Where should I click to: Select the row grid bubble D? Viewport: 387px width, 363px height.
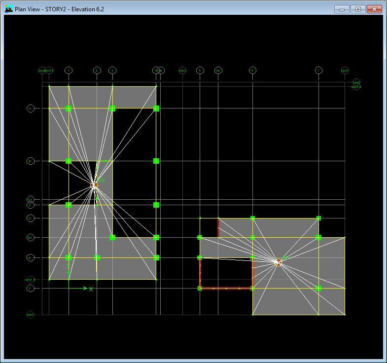tap(31, 218)
